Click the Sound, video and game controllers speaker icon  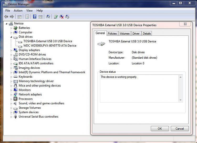click(x=15, y=103)
